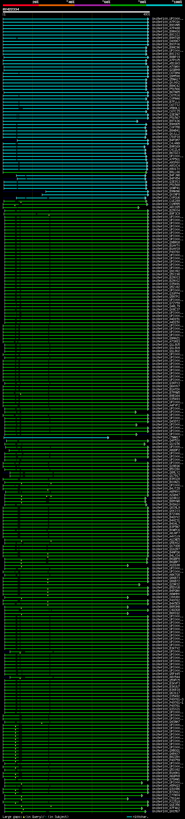This screenshot has height=819, width=185.
Task: Click label UniRef100_A9SP60
Action: click(x=166, y=162)
